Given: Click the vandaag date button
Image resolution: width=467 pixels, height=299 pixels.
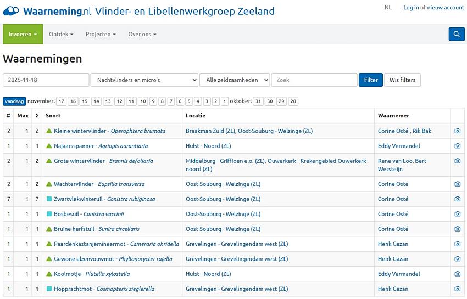Looking at the screenshot, I should click(x=14, y=101).
